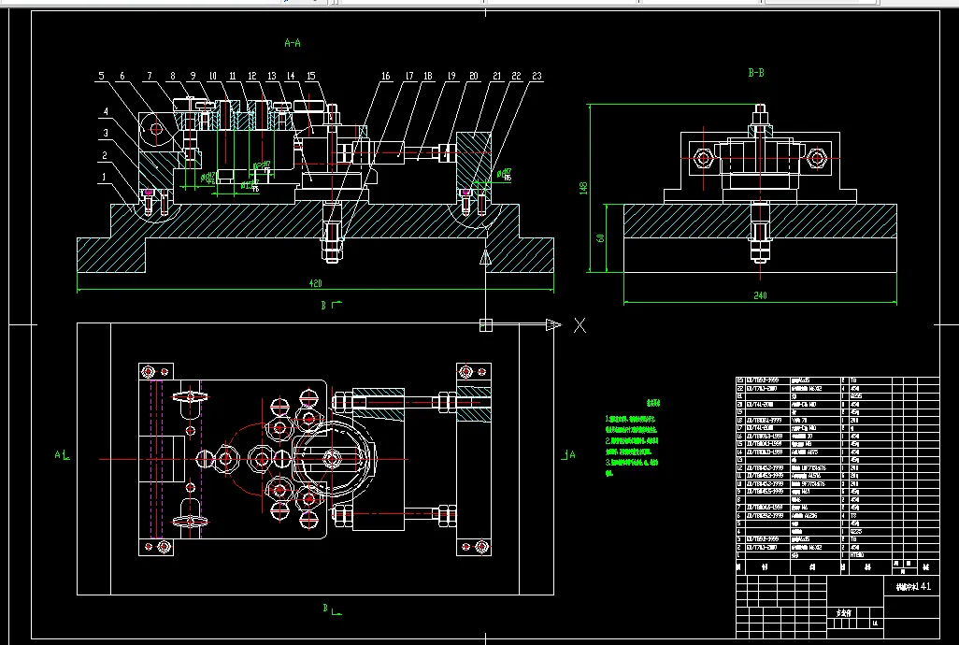Select the green technical requirements heading
This screenshot has height=645, width=959.
[x=652, y=404]
